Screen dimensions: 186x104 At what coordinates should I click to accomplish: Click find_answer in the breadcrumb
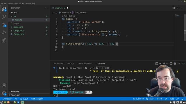coord(81,12)
